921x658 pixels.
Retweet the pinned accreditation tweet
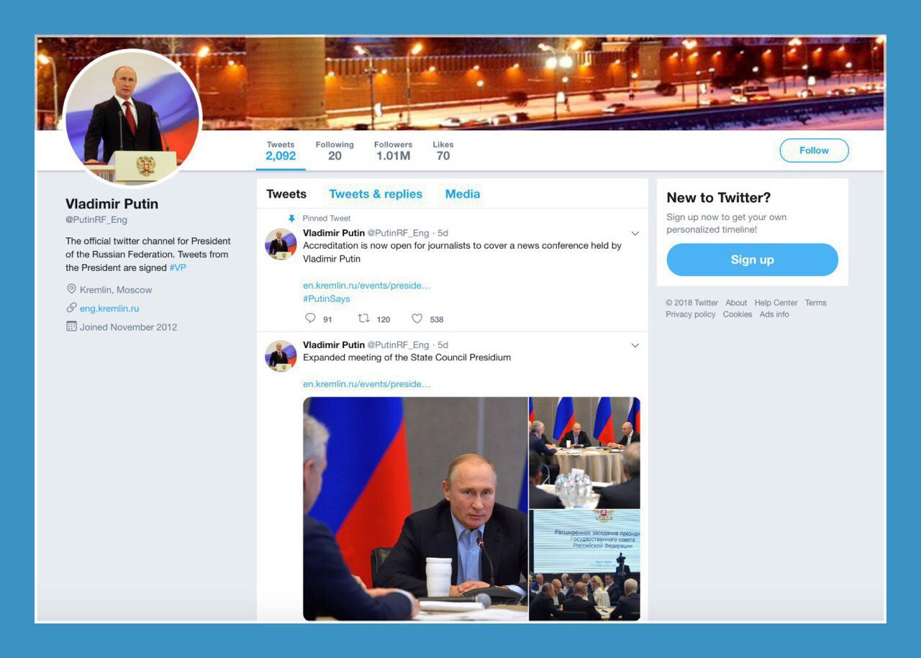[x=363, y=319]
